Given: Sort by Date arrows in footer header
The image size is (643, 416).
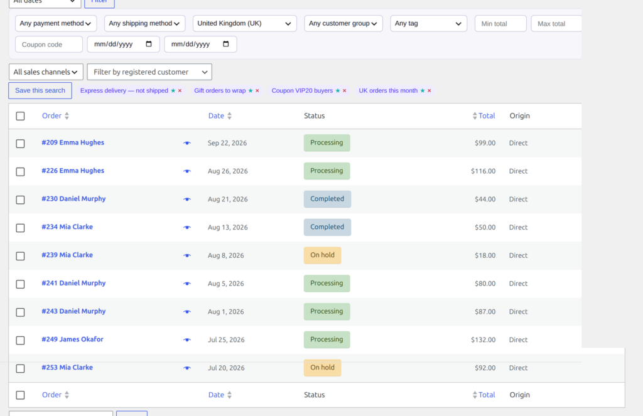Looking at the screenshot, I should (230, 395).
